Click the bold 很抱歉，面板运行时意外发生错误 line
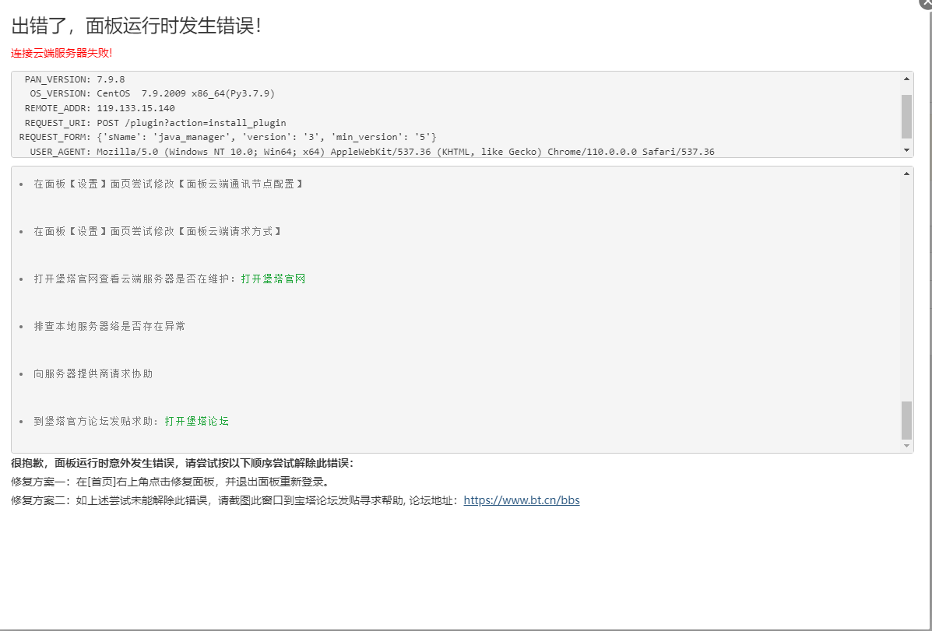Screen dimensions: 932x631 [182, 463]
